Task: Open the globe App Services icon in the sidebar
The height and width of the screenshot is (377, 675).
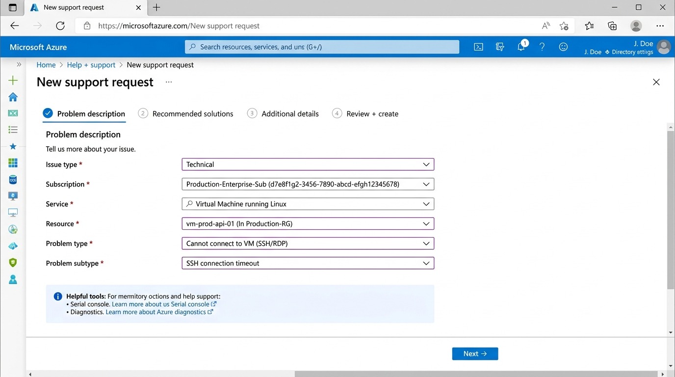Action: 13,229
